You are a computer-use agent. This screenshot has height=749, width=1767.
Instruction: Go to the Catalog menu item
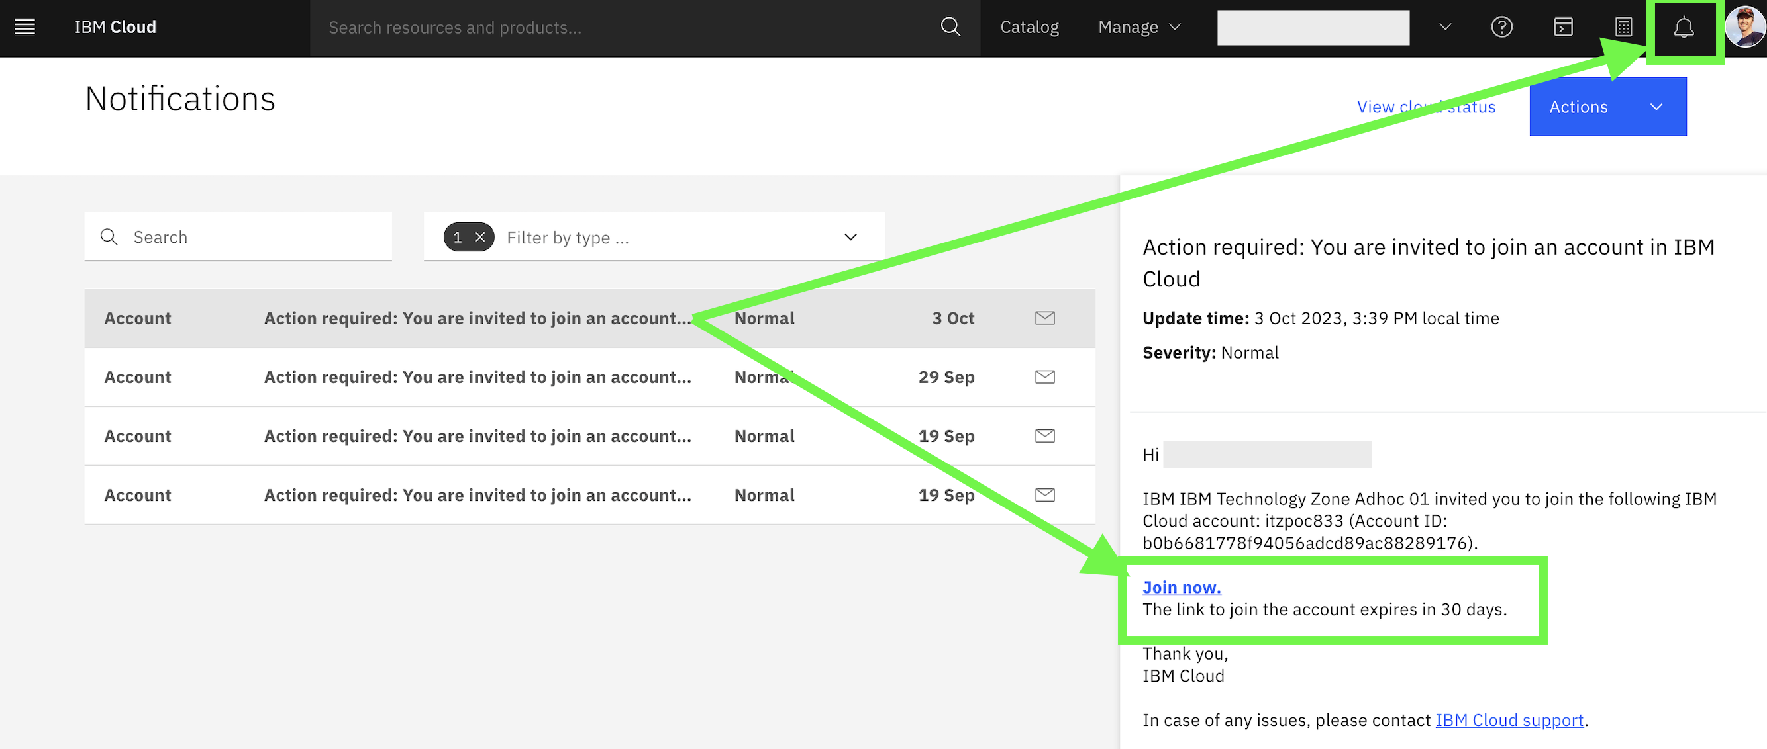pyautogui.click(x=1029, y=27)
